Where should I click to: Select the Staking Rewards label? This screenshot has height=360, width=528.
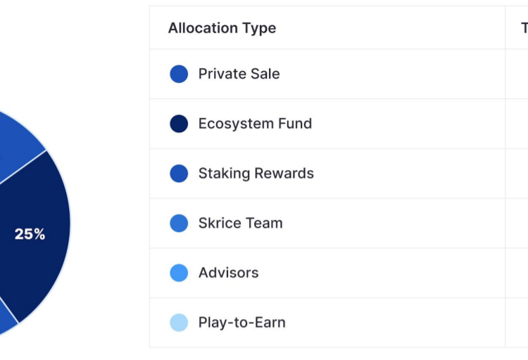[x=256, y=173]
